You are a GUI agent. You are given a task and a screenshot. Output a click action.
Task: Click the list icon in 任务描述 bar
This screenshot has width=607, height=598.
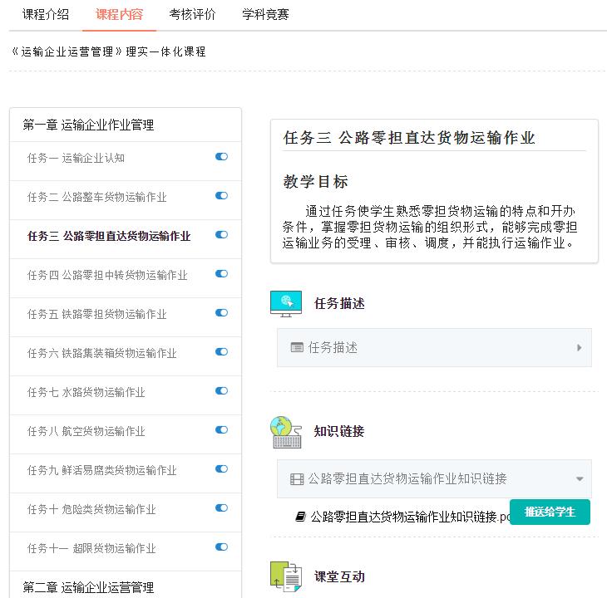click(297, 348)
